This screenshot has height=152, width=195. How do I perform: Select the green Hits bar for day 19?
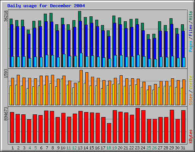(114, 19)
